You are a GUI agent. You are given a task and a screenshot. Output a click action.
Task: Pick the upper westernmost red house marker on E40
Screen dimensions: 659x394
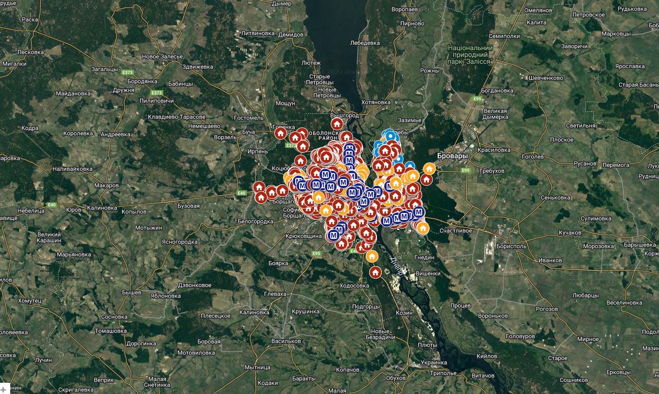click(x=259, y=187)
